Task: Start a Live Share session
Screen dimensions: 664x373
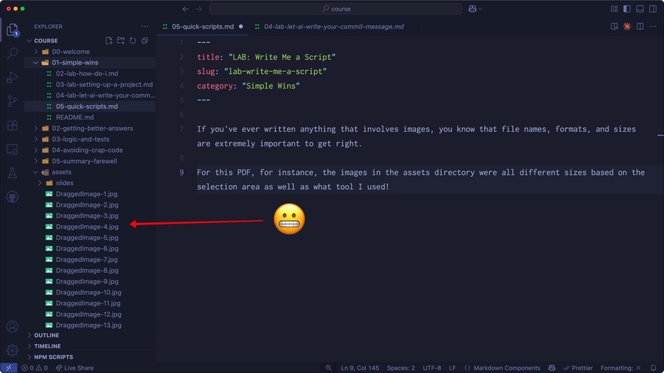Action: pyautogui.click(x=75, y=368)
